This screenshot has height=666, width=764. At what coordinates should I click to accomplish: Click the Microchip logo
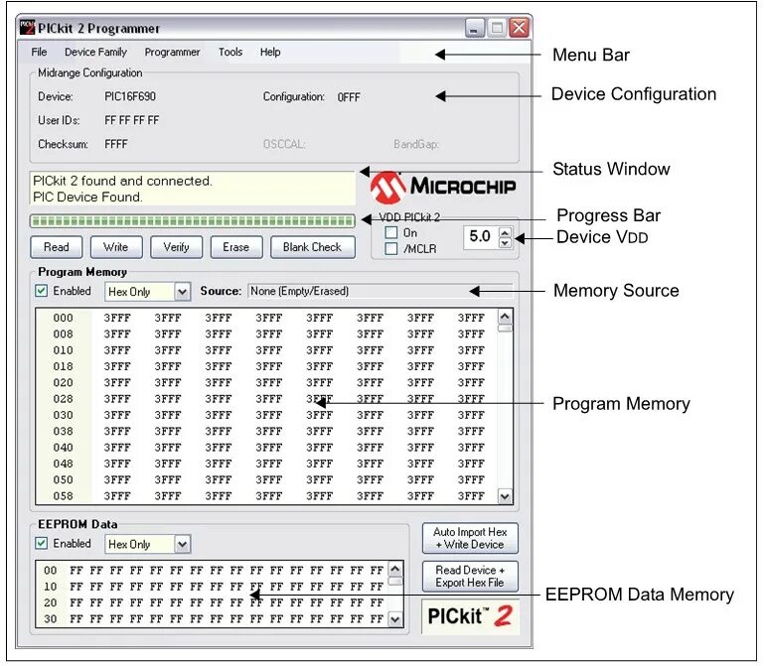[442, 187]
